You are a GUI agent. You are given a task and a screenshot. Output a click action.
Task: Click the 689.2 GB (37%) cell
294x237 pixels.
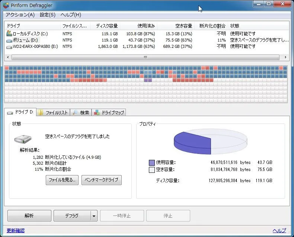pos(178,46)
